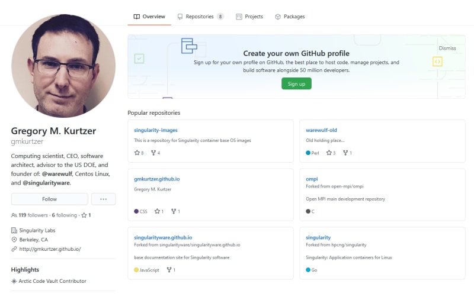
Task: Click the starred count star icon
Action: click(84, 215)
